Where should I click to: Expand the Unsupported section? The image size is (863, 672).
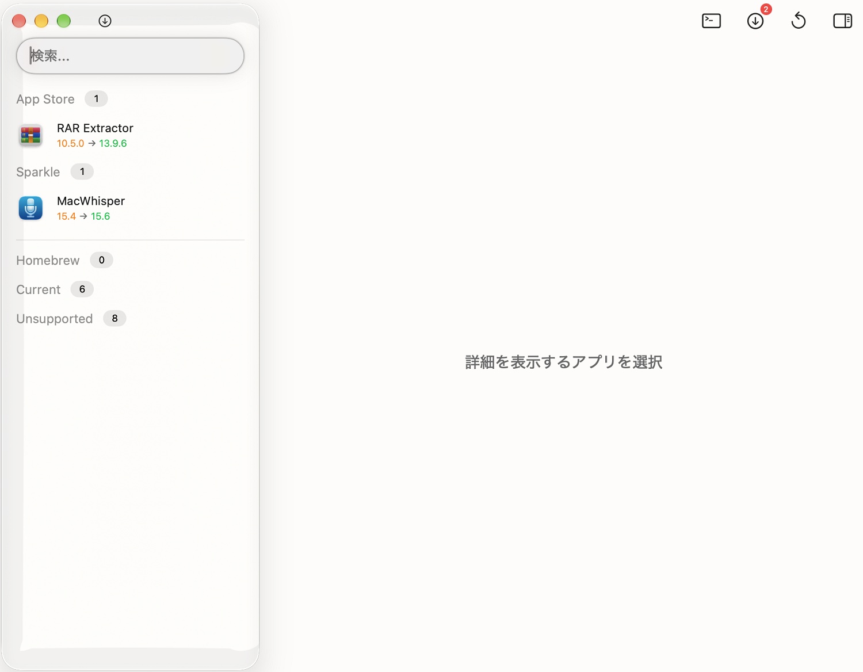click(x=54, y=319)
